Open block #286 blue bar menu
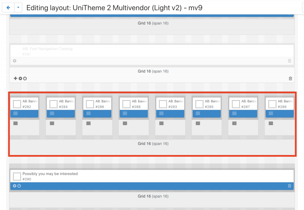Viewport: 304px width, 210px height. pyautogui.click(x=88, y=113)
